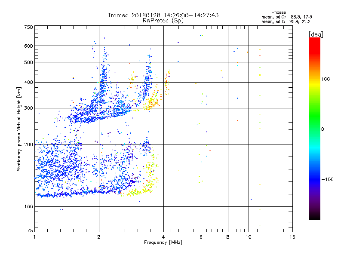Click the y-axis tick label '300'
Image resolution: width=344 pixels, height=258 pixels.
(x=28, y=108)
